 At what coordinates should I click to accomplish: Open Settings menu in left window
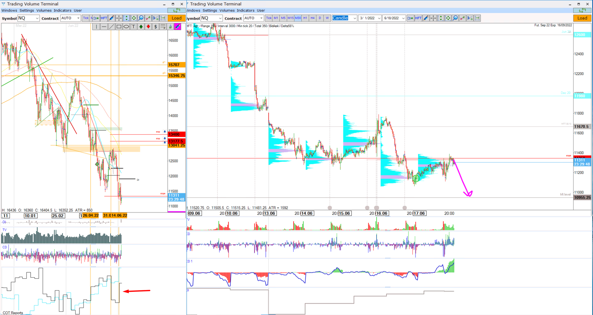[27, 11]
